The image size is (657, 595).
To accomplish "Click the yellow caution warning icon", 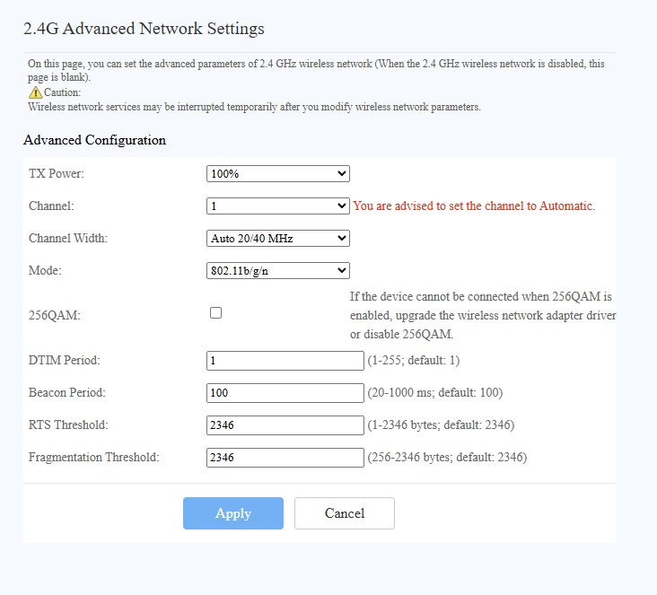I will pos(35,92).
